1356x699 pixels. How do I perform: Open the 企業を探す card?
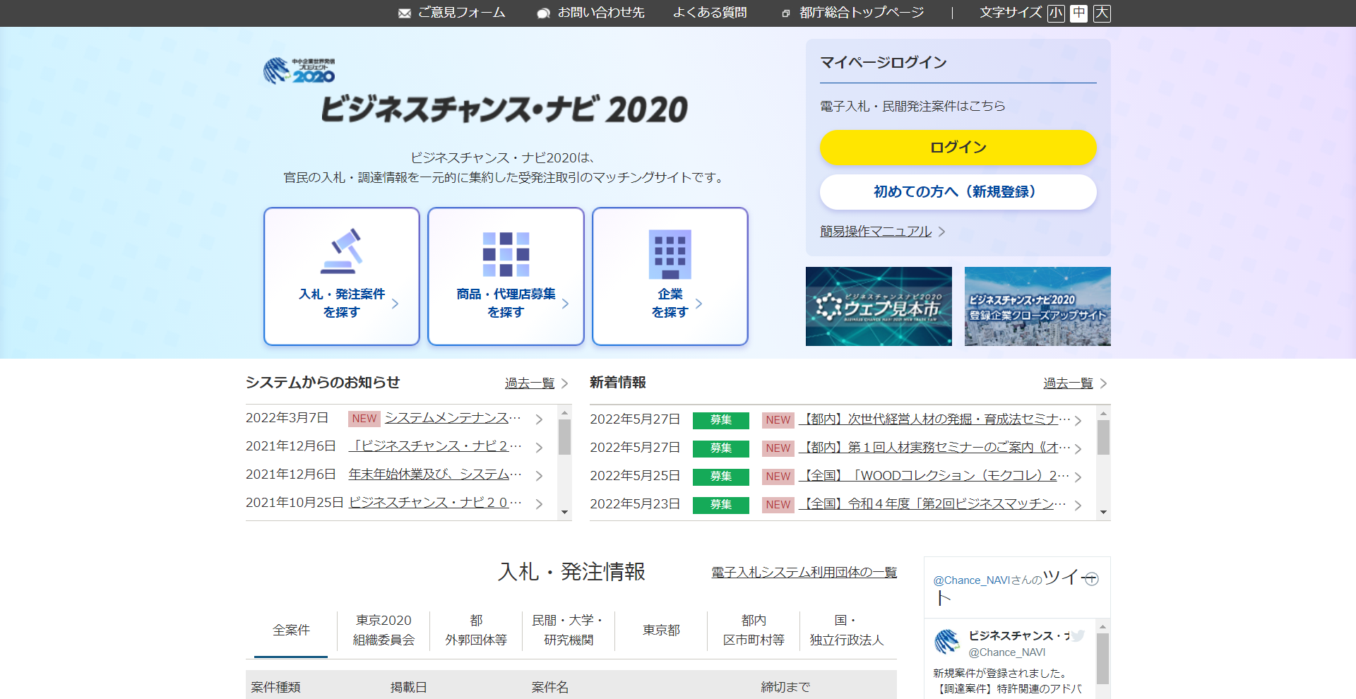coord(670,276)
